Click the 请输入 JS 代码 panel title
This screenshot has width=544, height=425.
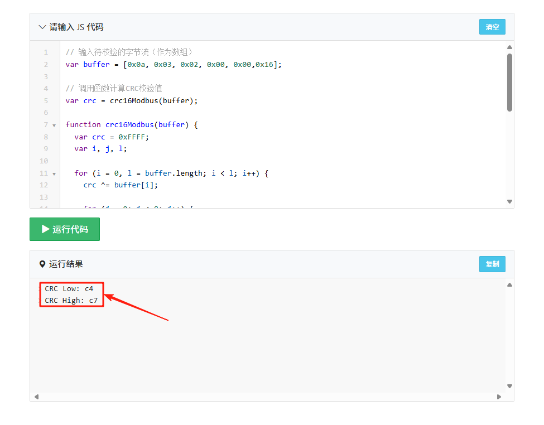76,27
